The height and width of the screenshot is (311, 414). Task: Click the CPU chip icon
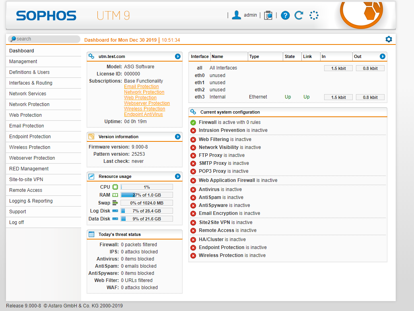click(115, 187)
